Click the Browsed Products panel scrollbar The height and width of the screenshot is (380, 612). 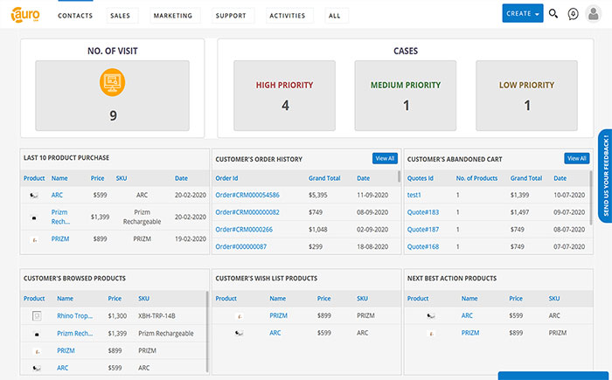tap(207, 332)
